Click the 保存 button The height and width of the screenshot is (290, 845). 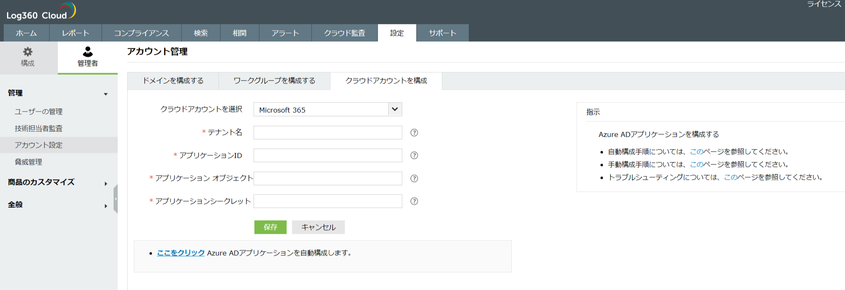(x=271, y=227)
